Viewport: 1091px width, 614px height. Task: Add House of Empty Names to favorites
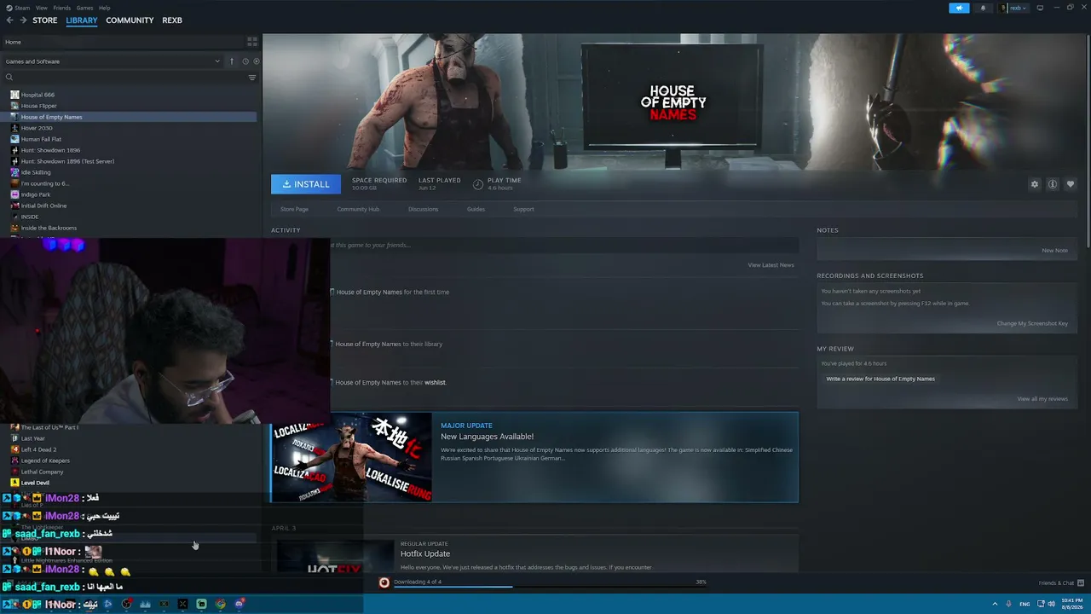coord(1071,184)
